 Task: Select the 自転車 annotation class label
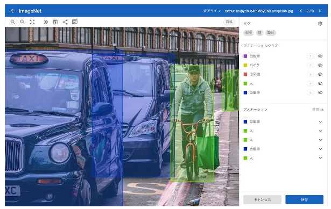tap(255, 56)
